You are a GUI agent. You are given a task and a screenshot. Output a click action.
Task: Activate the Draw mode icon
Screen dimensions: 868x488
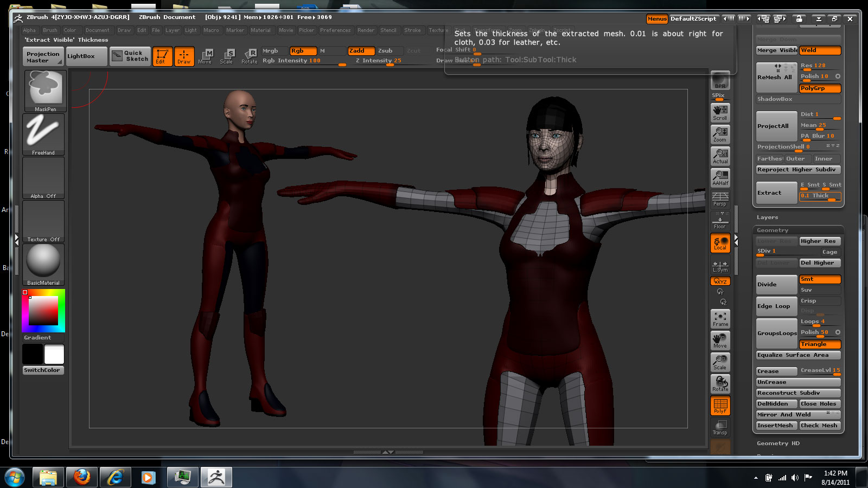(x=184, y=56)
